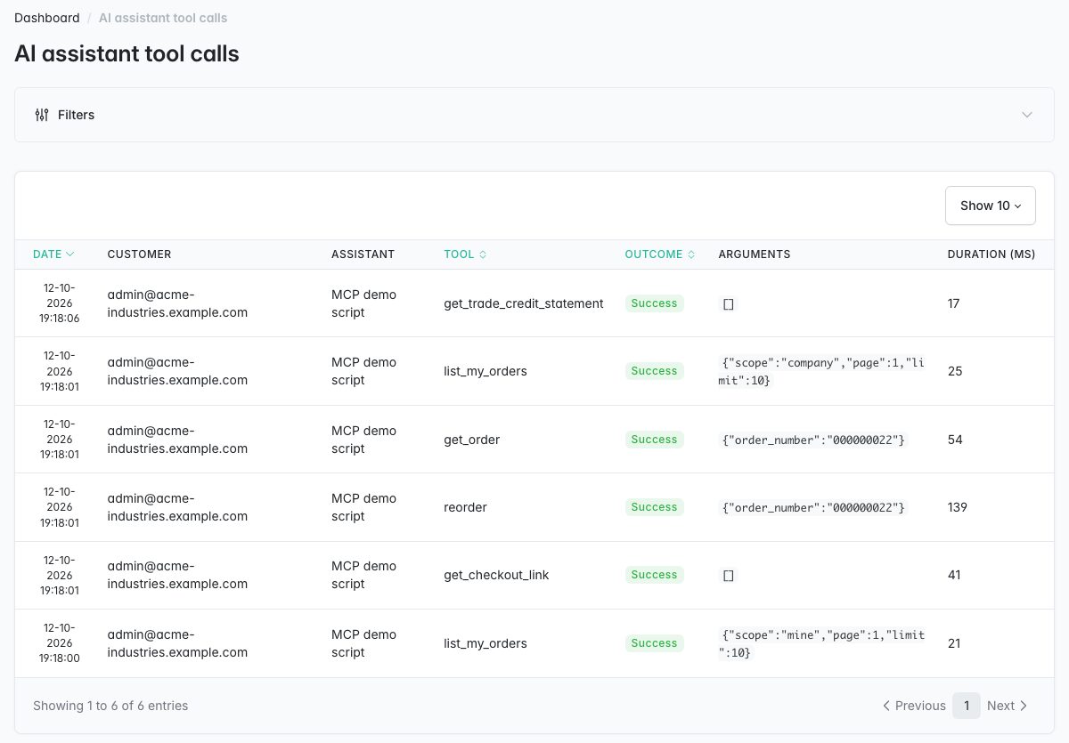Click duration value 41
The height and width of the screenshot is (743, 1069).
click(x=954, y=575)
